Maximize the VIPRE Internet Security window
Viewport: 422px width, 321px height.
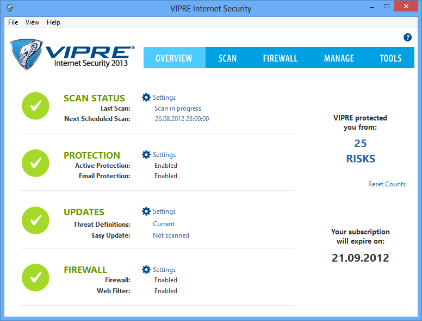(x=387, y=7)
